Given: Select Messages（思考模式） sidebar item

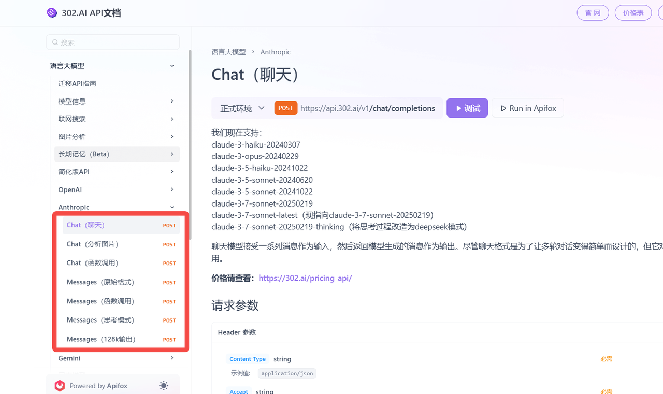Looking at the screenshot, I should (121, 320).
